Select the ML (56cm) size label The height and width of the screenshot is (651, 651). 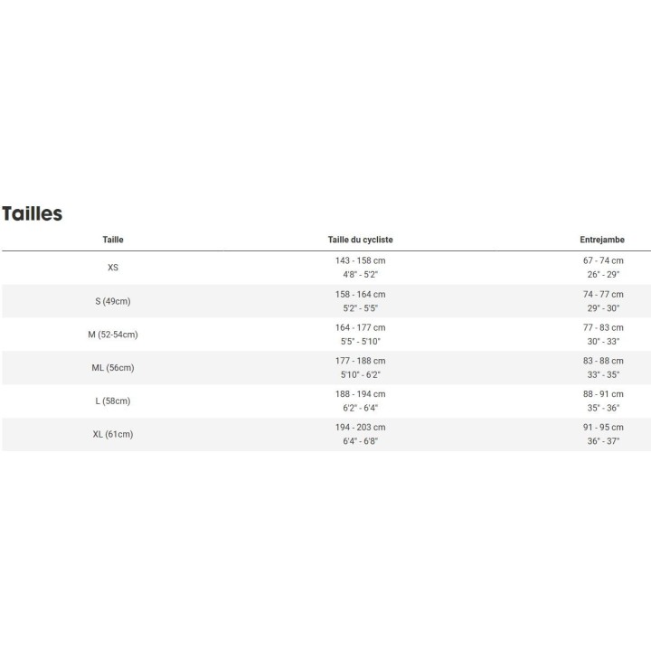point(113,368)
